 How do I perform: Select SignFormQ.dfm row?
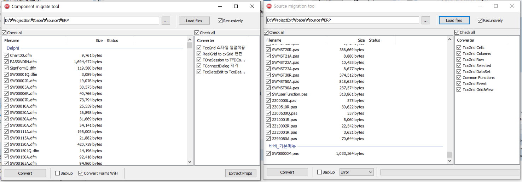tap(94, 68)
